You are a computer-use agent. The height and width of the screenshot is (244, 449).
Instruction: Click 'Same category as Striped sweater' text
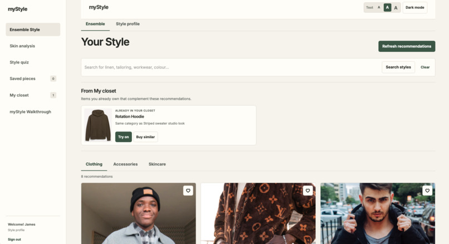tap(150, 124)
